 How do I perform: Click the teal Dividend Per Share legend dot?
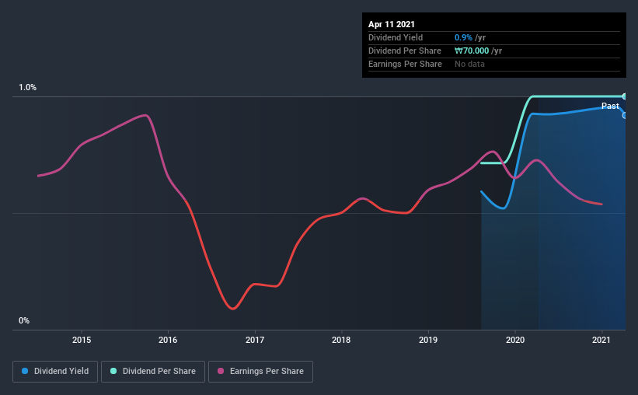pos(113,371)
